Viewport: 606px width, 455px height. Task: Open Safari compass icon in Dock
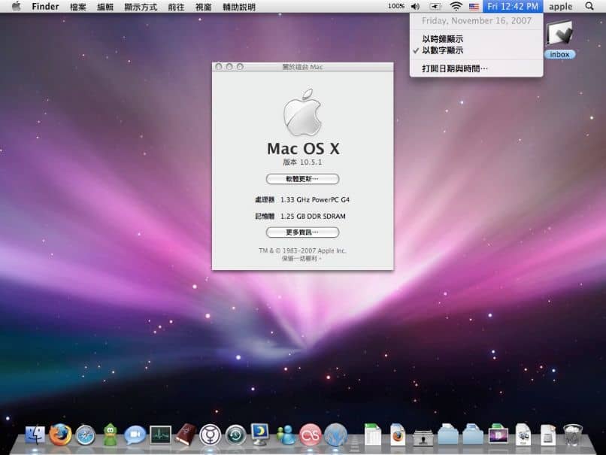(86, 435)
